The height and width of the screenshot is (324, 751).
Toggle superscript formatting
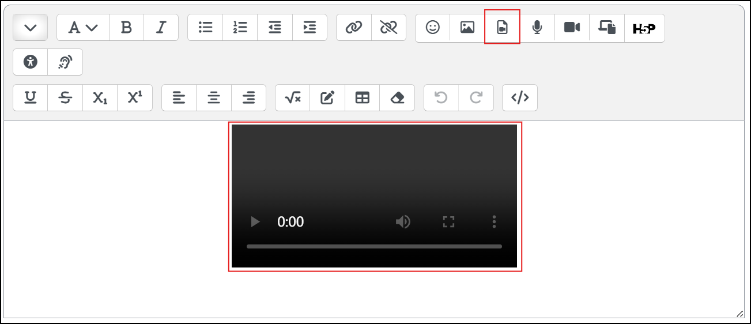135,98
